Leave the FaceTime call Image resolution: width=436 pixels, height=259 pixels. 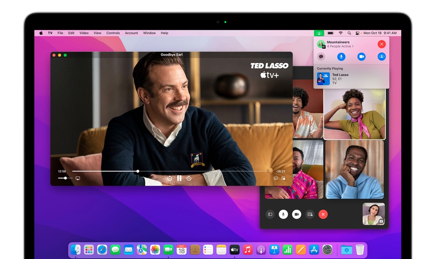[x=323, y=214]
